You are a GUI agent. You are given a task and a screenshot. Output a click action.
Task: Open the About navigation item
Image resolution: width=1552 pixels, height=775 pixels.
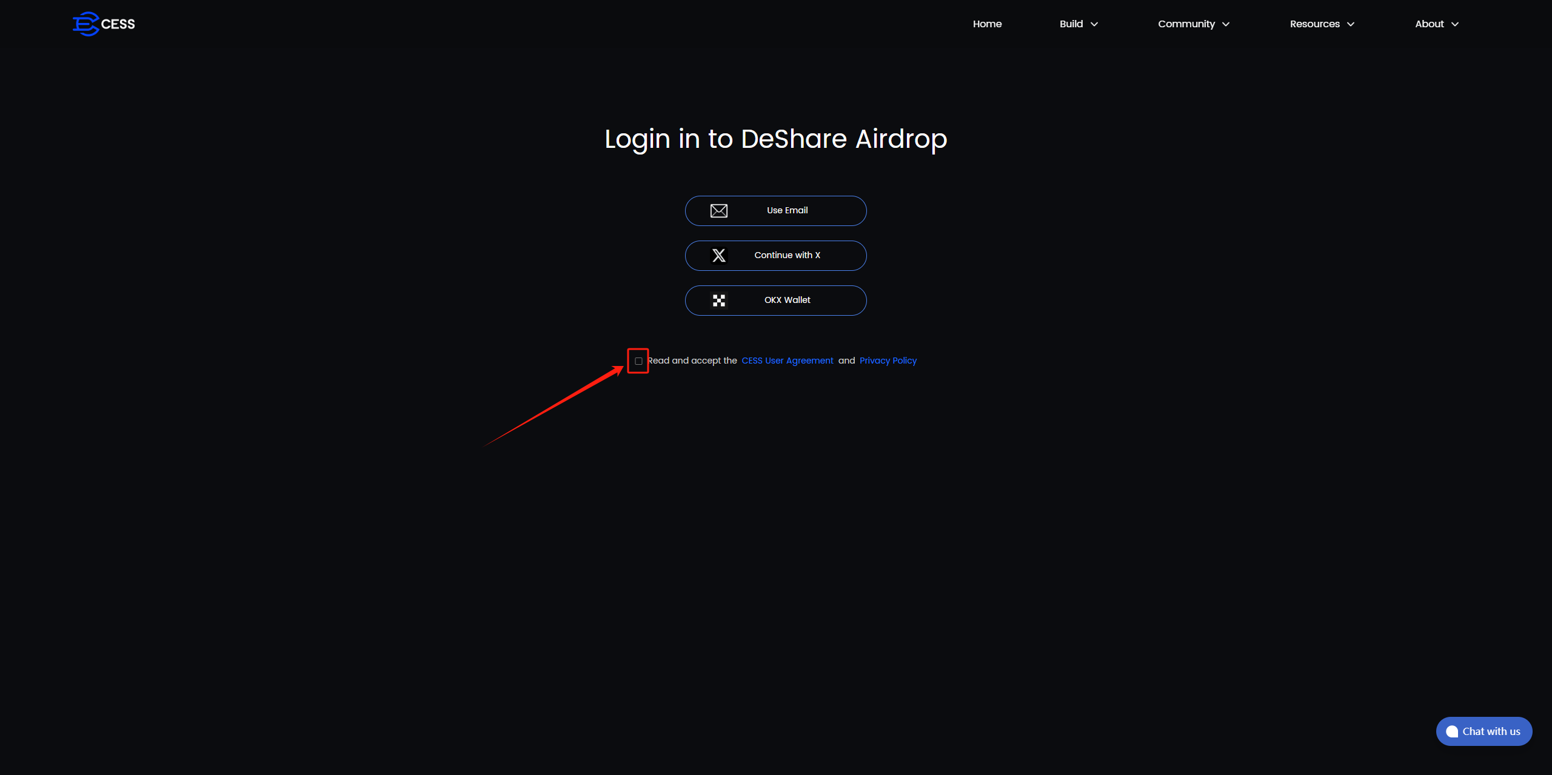[x=1429, y=24]
